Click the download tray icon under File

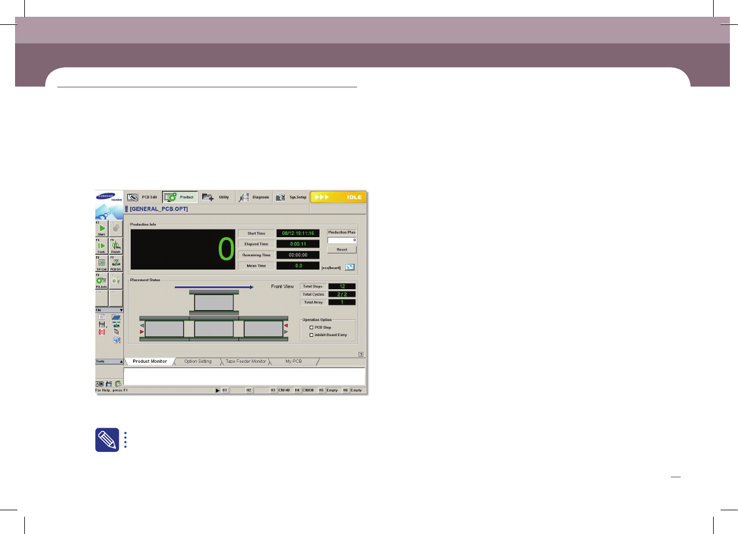(116, 325)
